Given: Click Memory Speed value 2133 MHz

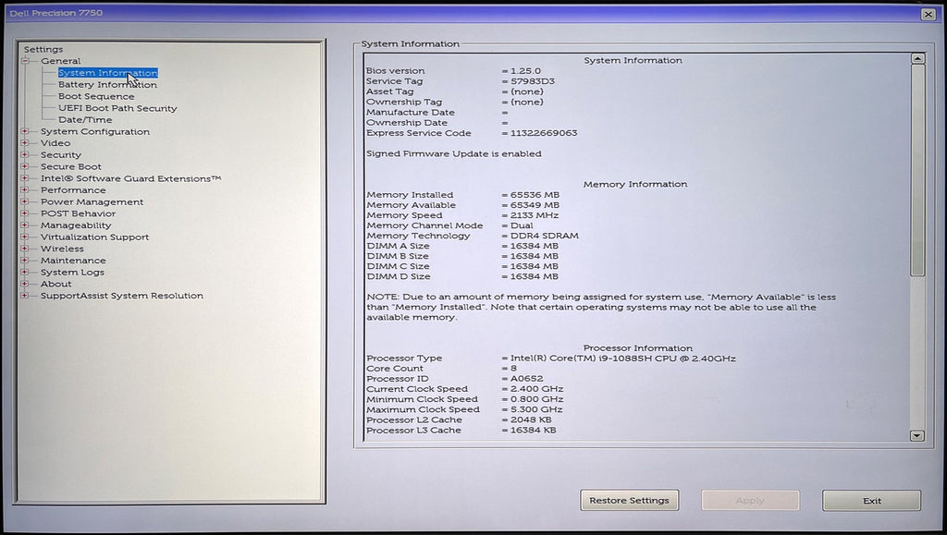Looking at the screenshot, I should click(535, 215).
